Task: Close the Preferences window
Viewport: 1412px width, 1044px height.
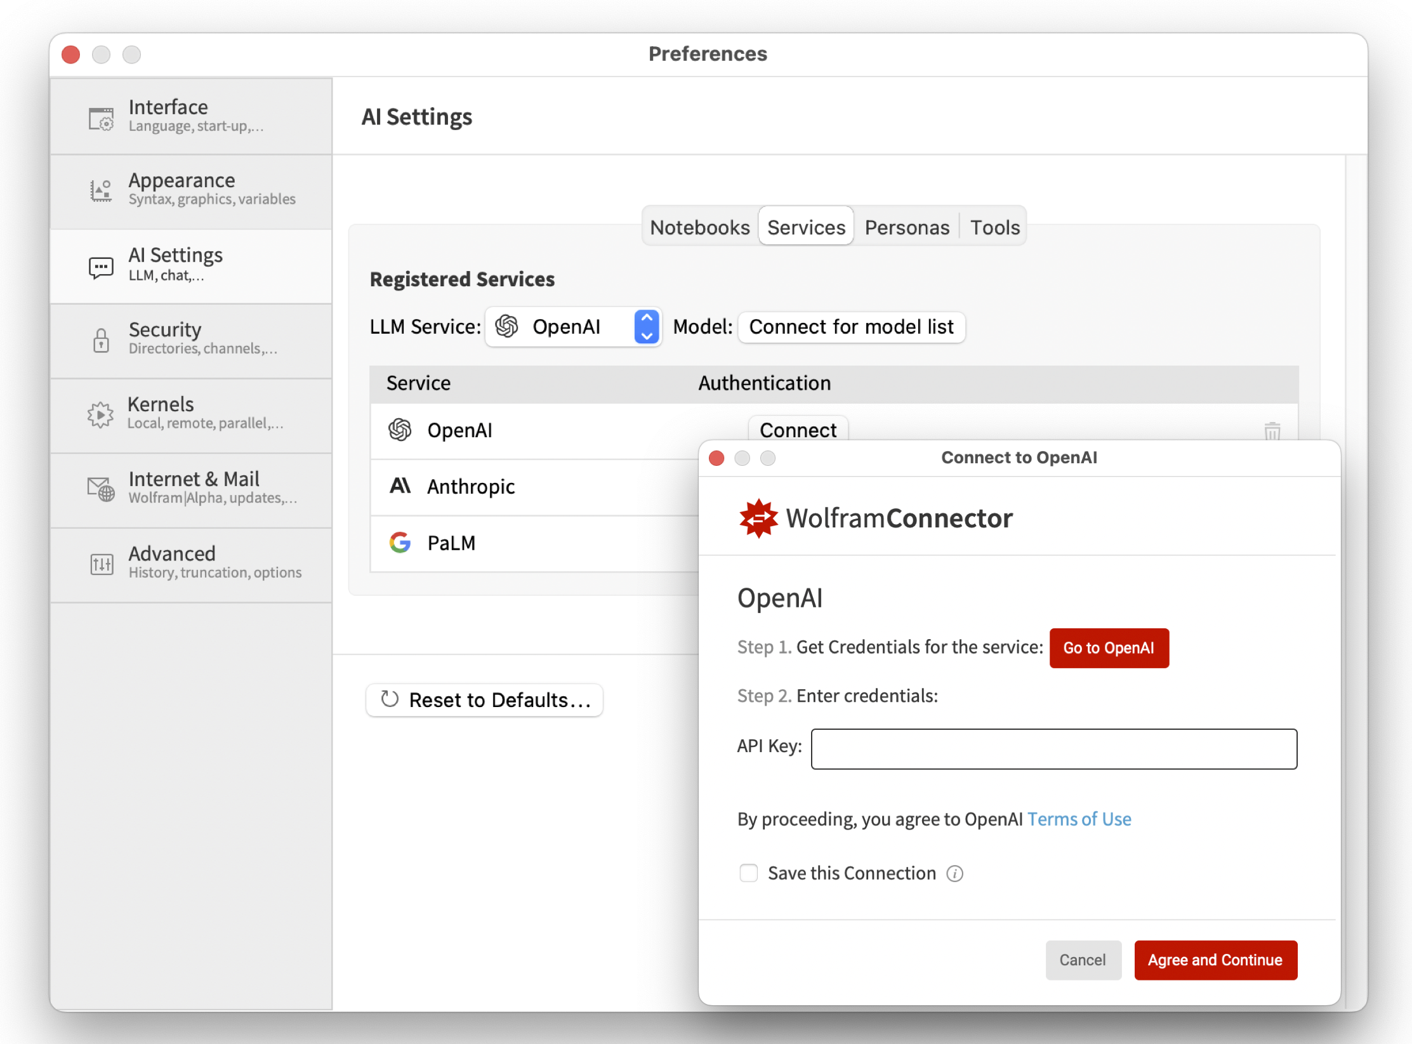Action: point(71,55)
